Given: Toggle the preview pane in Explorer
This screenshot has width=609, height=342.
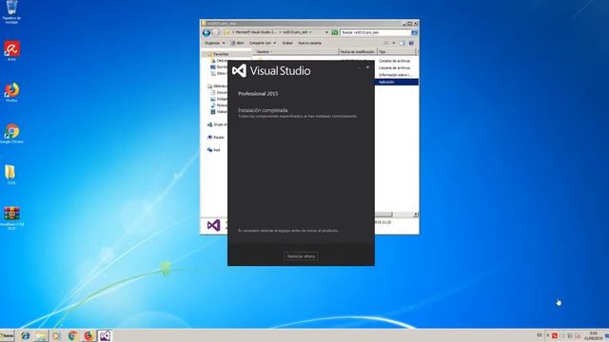Looking at the screenshot, I should pyautogui.click(x=403, y=43).
